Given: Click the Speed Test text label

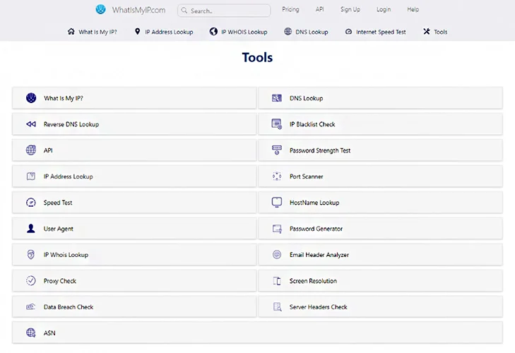Looking at the screenshot, I should 58,203.
